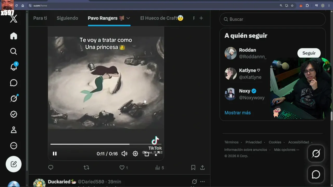
Task: Repost the mermaid video post
Action: [86, 168]
